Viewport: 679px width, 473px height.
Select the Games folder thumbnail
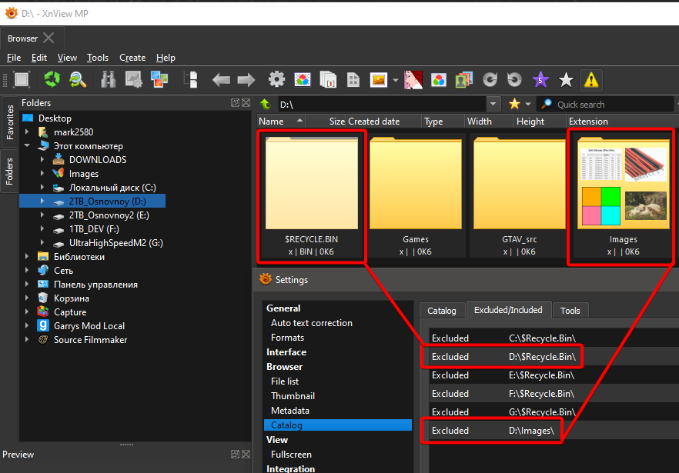(x=416, y=196)
